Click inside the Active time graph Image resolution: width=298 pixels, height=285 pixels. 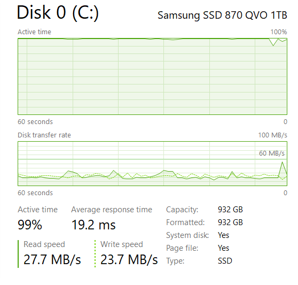coord(152,76)
